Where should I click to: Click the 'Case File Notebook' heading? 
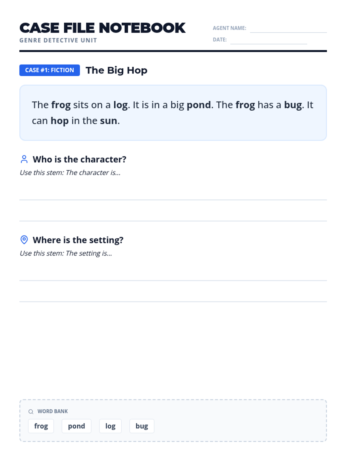[102, 28]
